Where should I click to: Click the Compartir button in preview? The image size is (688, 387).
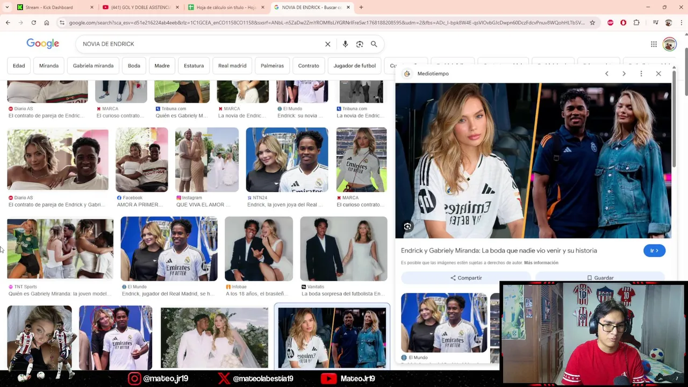pos(466,278)
